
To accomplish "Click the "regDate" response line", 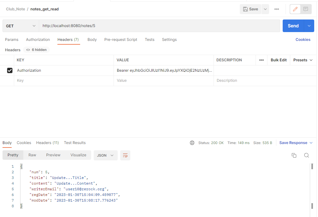I will pos(75,195).
